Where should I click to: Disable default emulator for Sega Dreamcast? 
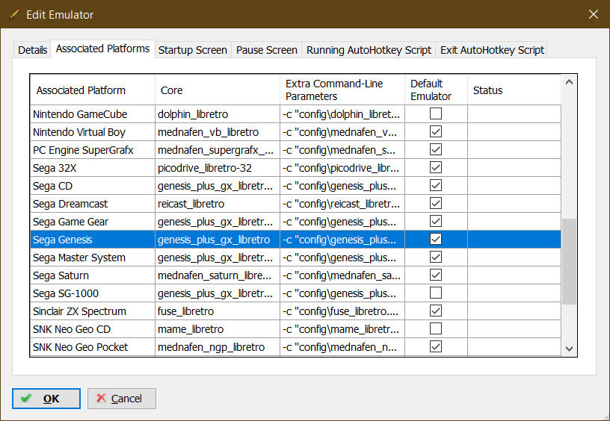pos(436,203)
